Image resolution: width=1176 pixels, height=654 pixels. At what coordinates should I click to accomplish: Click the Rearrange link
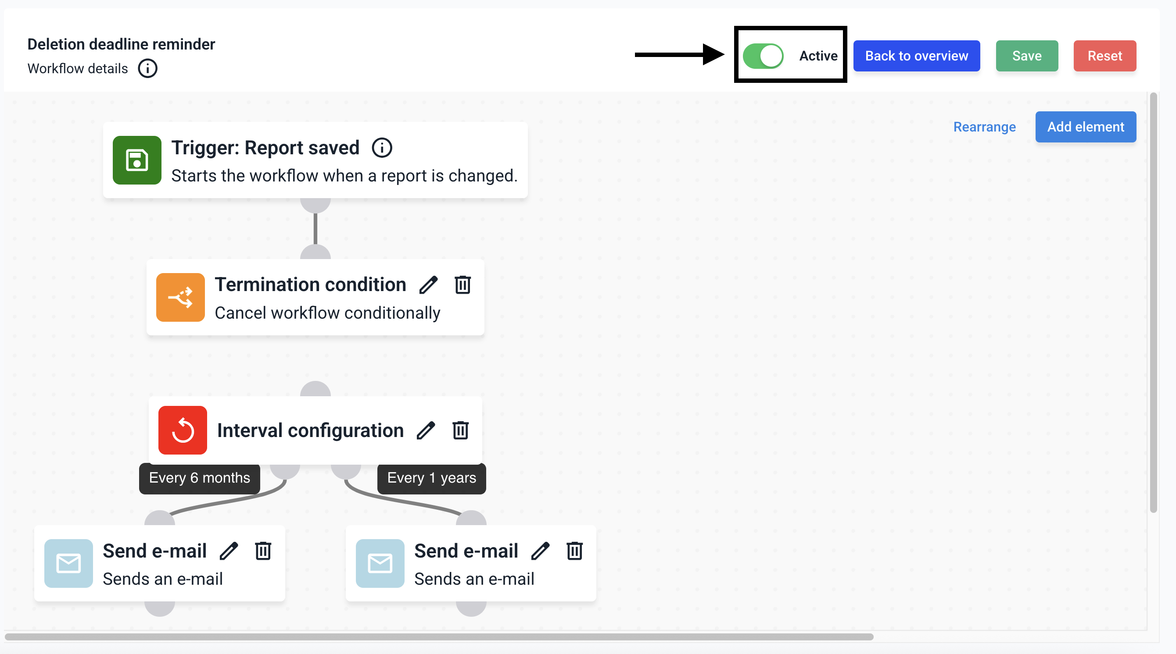click(x=984, y=127)
